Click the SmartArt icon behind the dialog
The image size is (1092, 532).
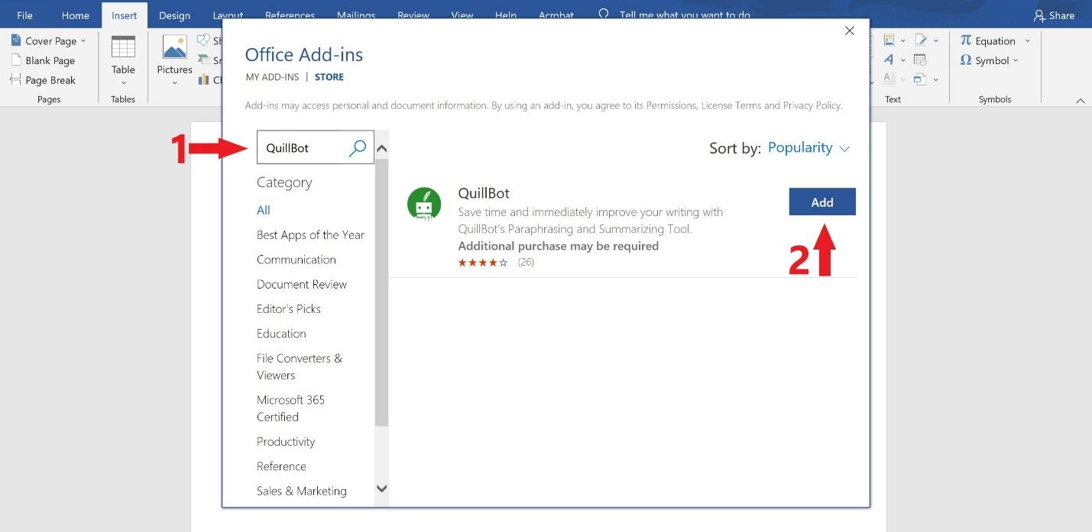pos(203,60)
